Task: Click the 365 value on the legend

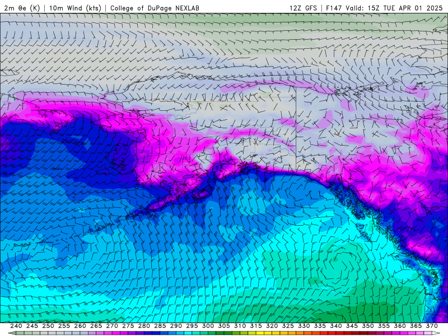Action: [x=416, y=326]
